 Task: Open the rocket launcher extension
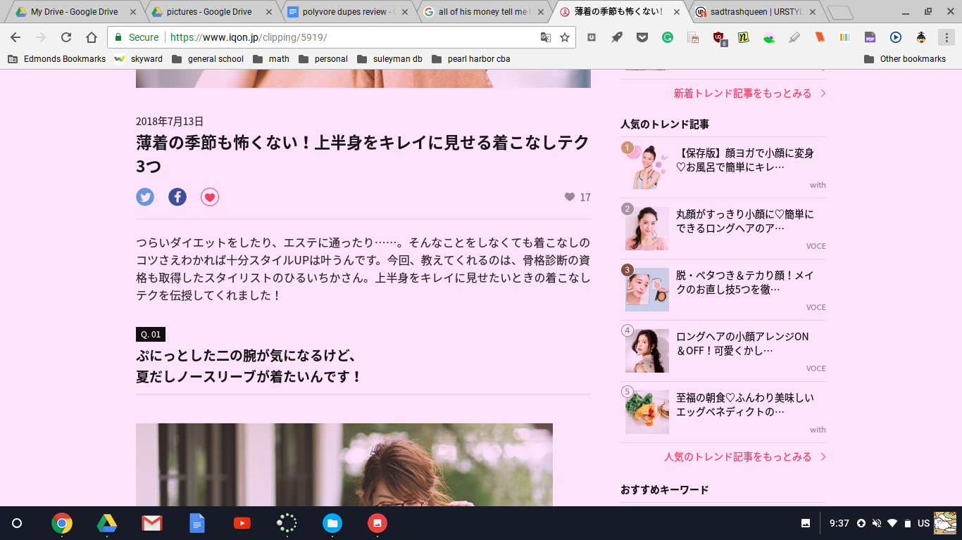617,37
